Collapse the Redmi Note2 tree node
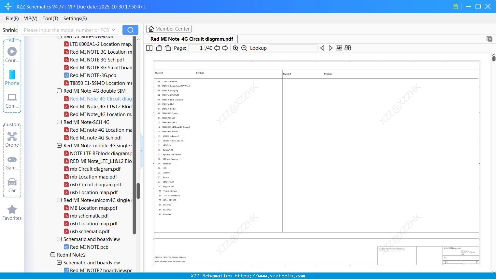Image resolution: width=496 pixels, height=279 pixels. [53, 255]
